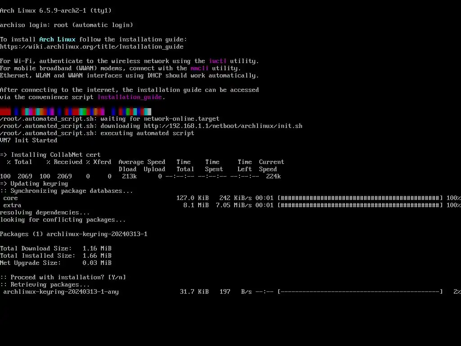Click '=> Updating keyring' line
Image resolution: width=461 pixels, height=346 pixels.
[x=34, y=184]
